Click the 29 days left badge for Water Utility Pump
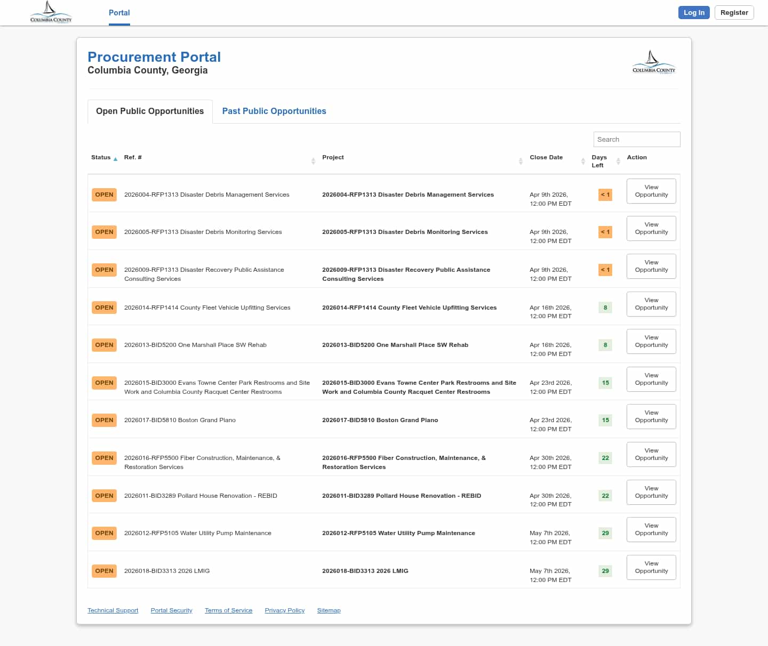Screen dimensions: 768x646 tap(605, 533)
